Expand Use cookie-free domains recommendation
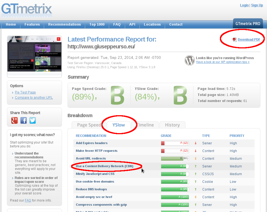The width and height of the screenshot is (267, 212). (x=95, y=181)
